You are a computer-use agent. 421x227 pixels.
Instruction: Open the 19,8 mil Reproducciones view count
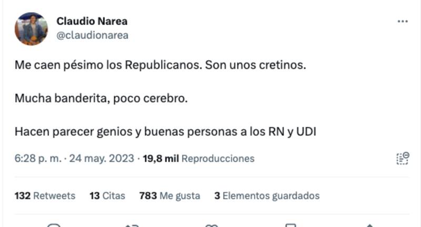(x=198, y=159)
